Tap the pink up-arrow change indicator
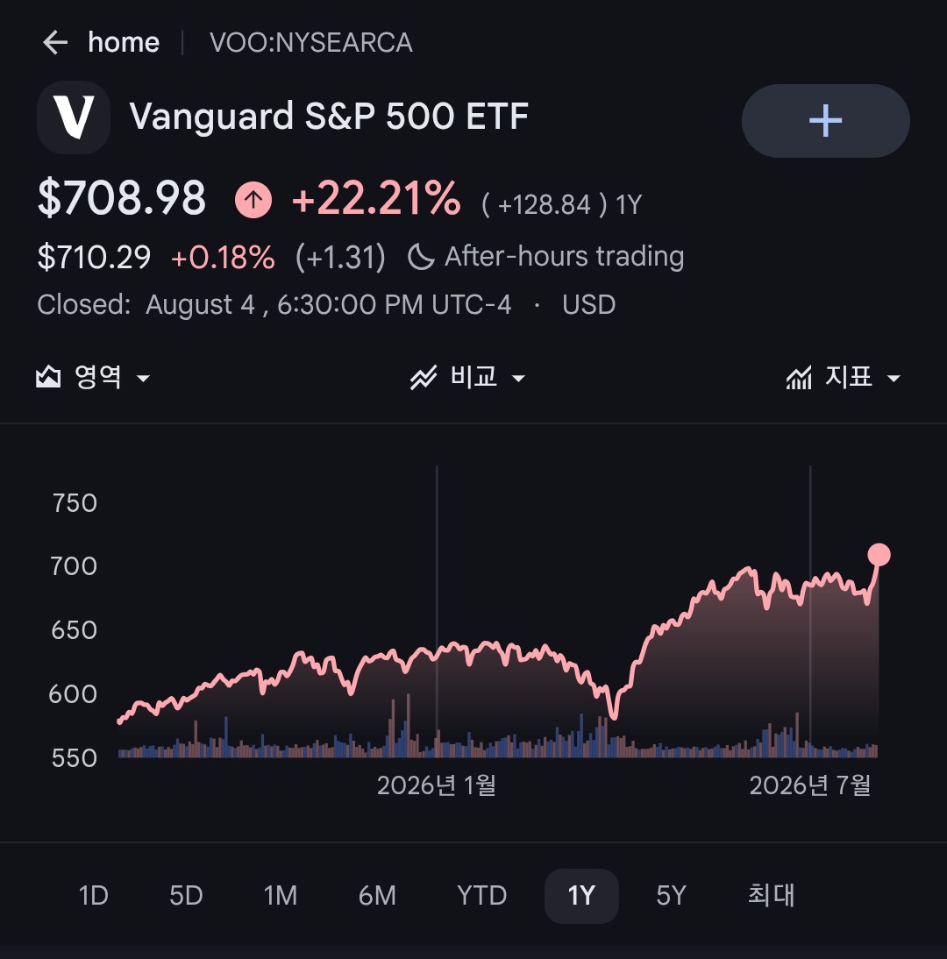 pos(253,199)
